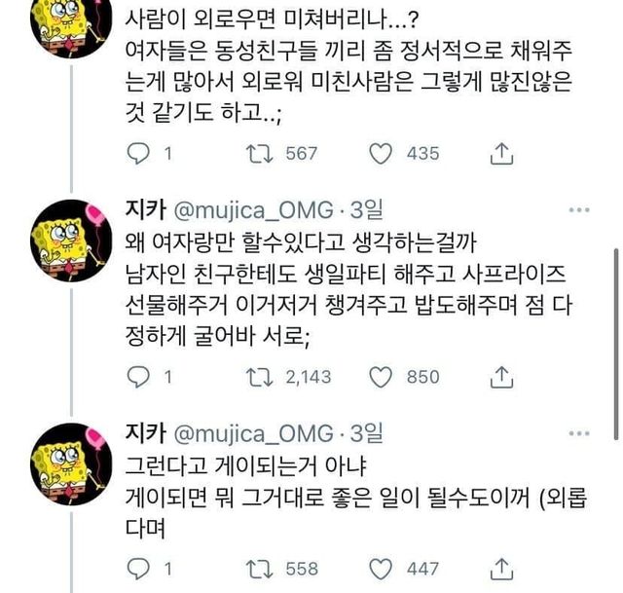The width and height of the screenshot is (623, 593).
Task: Open more options on the bottom tweet
Action: tap(577, 431)
